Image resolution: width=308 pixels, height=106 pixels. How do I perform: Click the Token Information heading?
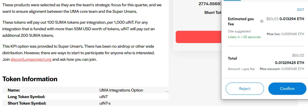pyautogui.click(x=30, y=79)
